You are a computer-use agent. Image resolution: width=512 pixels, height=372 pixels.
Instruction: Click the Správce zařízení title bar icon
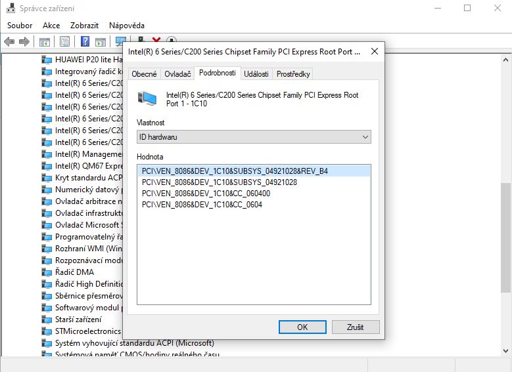pos(11,8)
